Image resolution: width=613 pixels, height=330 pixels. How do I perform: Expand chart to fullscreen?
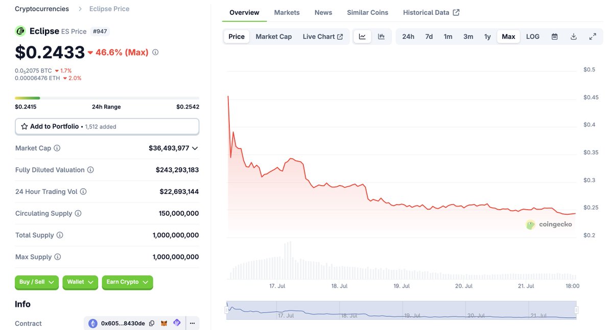(x=593, y=37)
